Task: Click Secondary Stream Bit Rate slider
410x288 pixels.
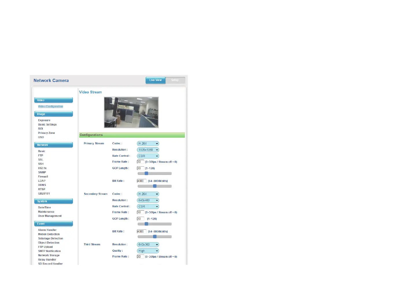Action: click(155, 237)
